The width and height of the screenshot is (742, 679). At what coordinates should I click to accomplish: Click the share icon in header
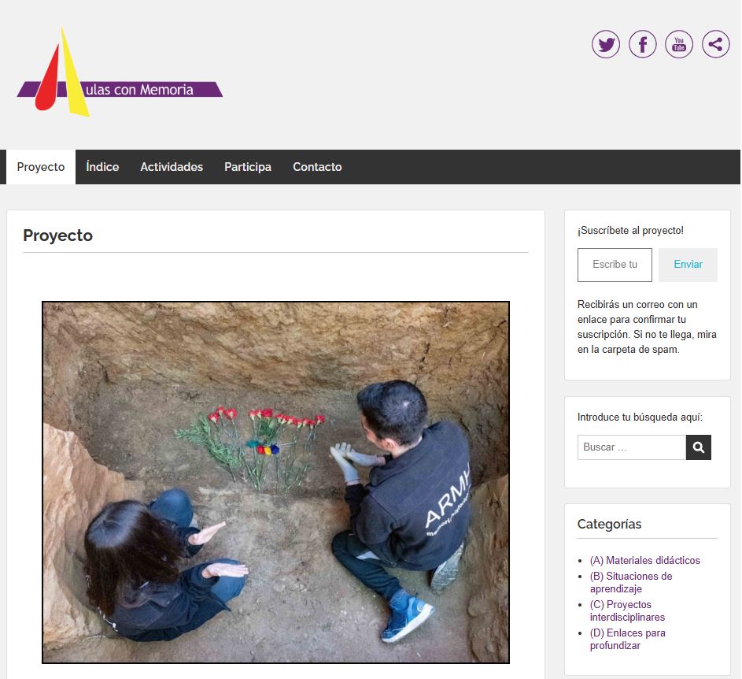click(715, 44)
